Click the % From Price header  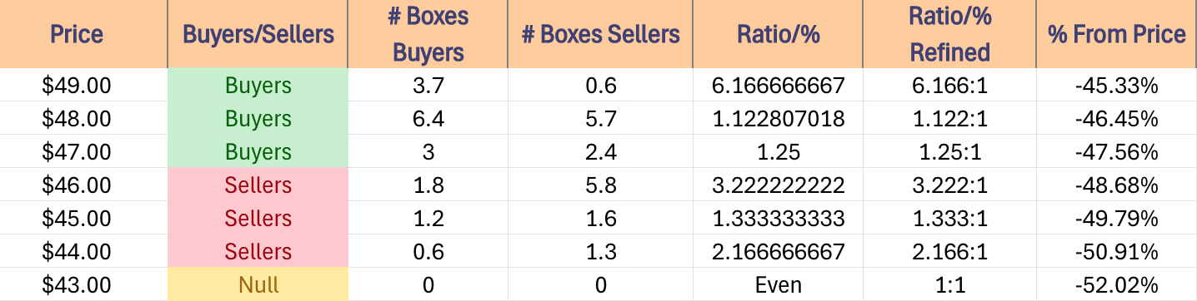(1116, 34)
